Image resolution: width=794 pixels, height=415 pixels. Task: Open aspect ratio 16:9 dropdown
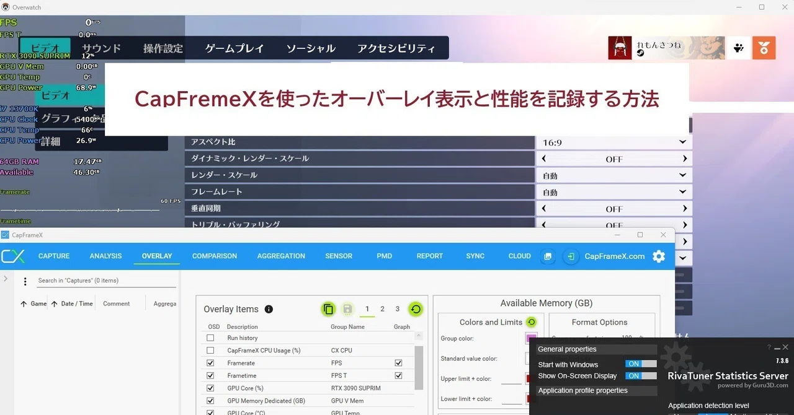(x=613, y=142)
